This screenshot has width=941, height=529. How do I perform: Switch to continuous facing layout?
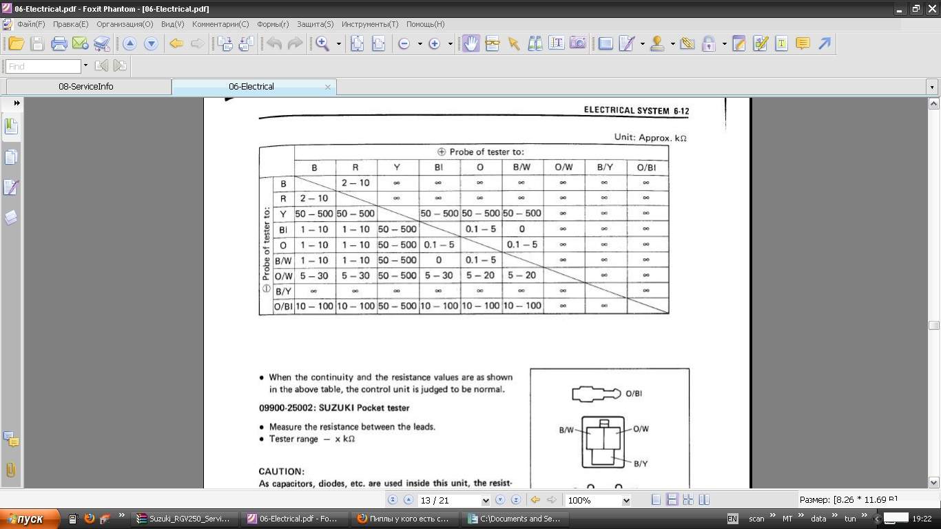click(688, 500)
